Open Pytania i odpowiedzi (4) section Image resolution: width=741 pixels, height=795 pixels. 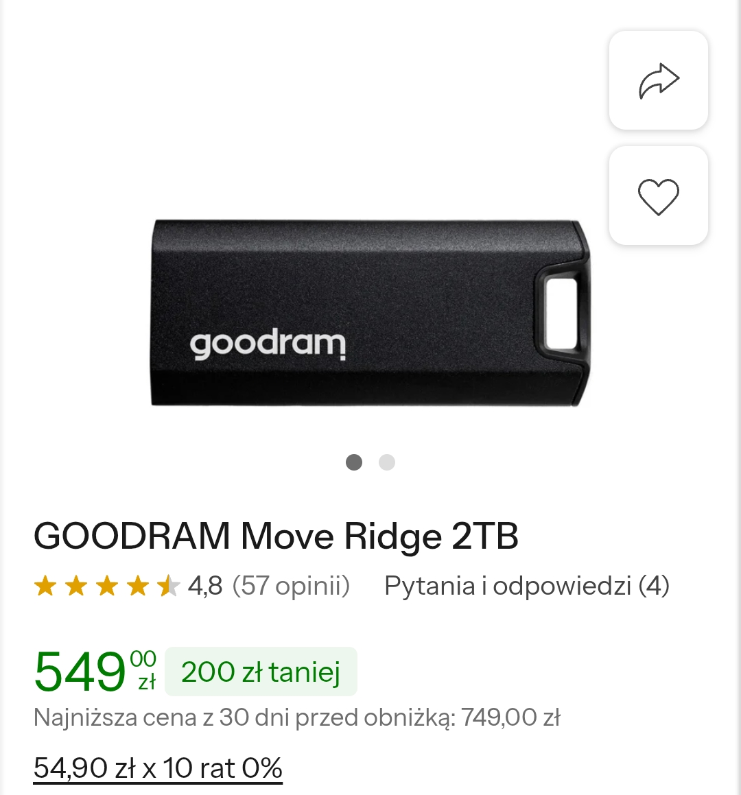click(526, 586)
